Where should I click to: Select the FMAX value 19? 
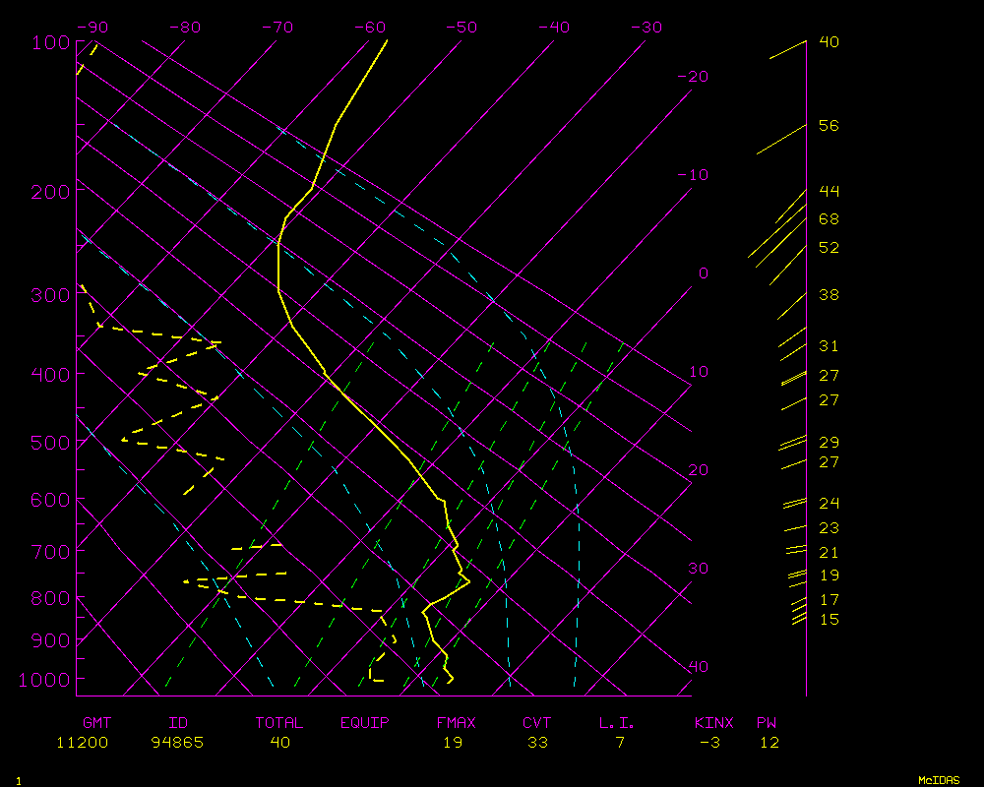tap(452, 743)
